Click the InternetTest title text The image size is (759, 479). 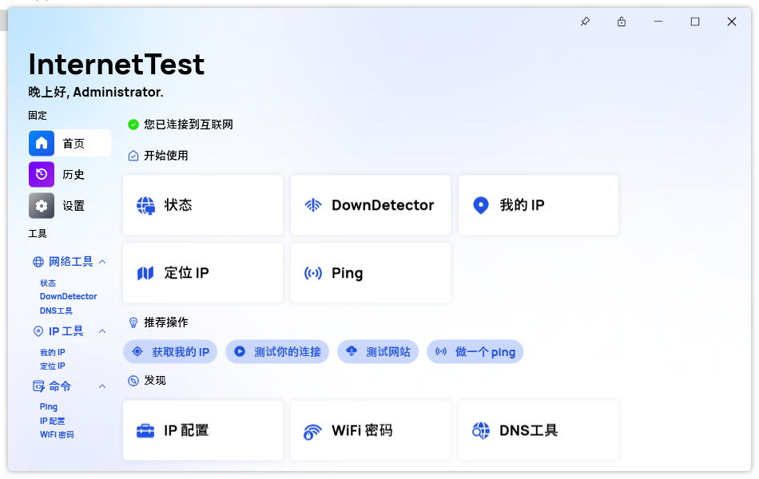(117, 65)
